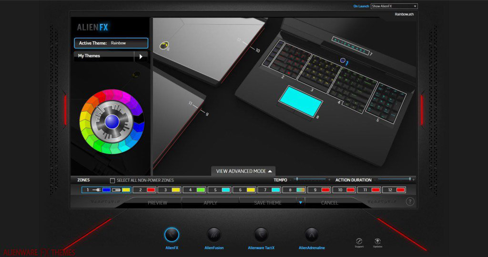
Task: Select zone 2 red swatch
Action: (151, 190)
